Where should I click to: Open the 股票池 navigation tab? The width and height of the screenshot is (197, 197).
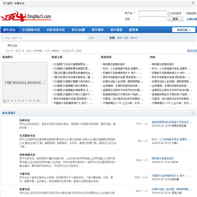134,30
